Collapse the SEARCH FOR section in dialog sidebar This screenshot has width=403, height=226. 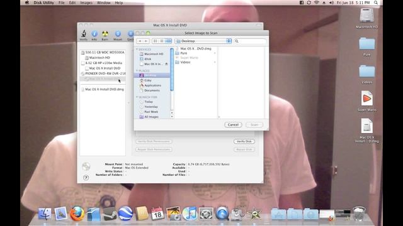[137, 97]
